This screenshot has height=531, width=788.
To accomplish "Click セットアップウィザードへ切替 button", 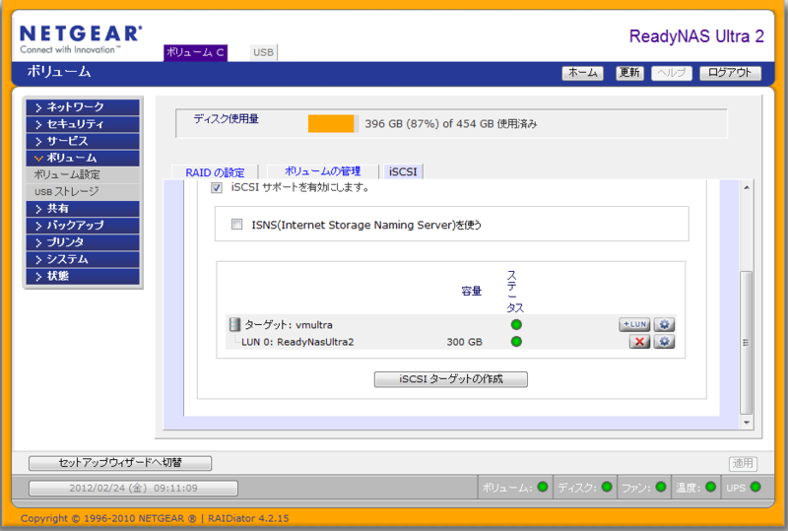I will (x=120, y=463).
